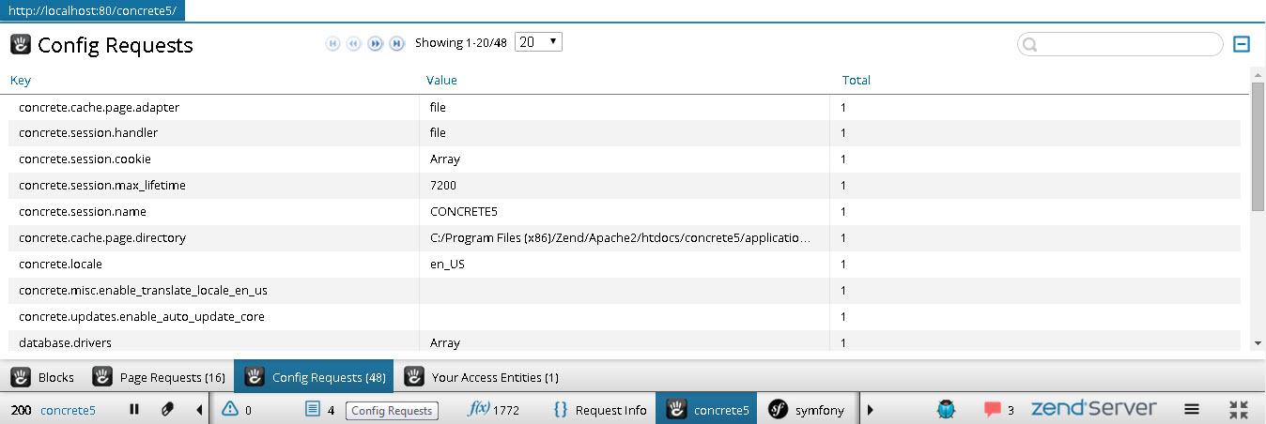Select the database.drivers key
The image size is (1266, 424).
tap(67, 343)
